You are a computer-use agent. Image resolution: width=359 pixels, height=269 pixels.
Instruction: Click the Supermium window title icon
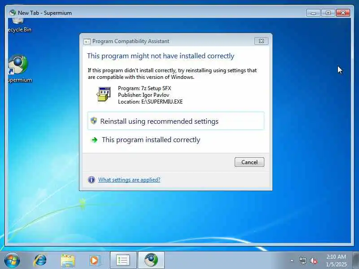[13, 13]
